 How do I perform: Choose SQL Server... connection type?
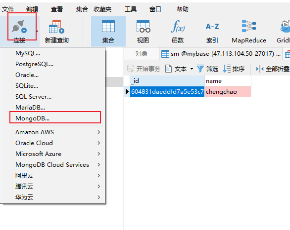pyautogui.click(x=53, y=97)
